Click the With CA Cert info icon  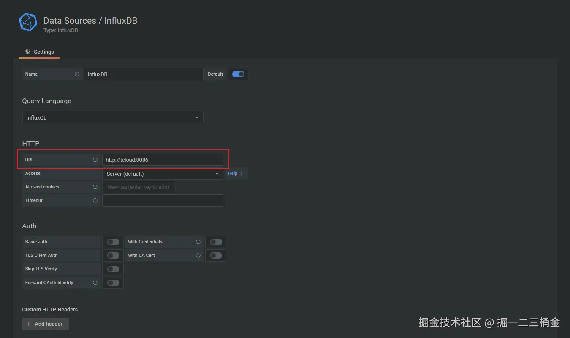[198, 255]
